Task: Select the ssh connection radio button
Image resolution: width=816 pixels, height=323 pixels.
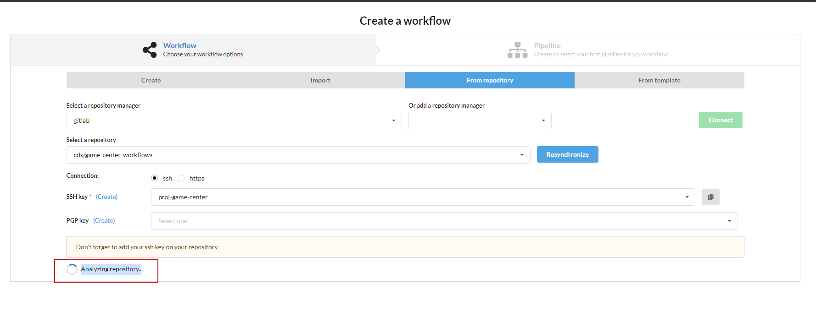Action: 155,178
